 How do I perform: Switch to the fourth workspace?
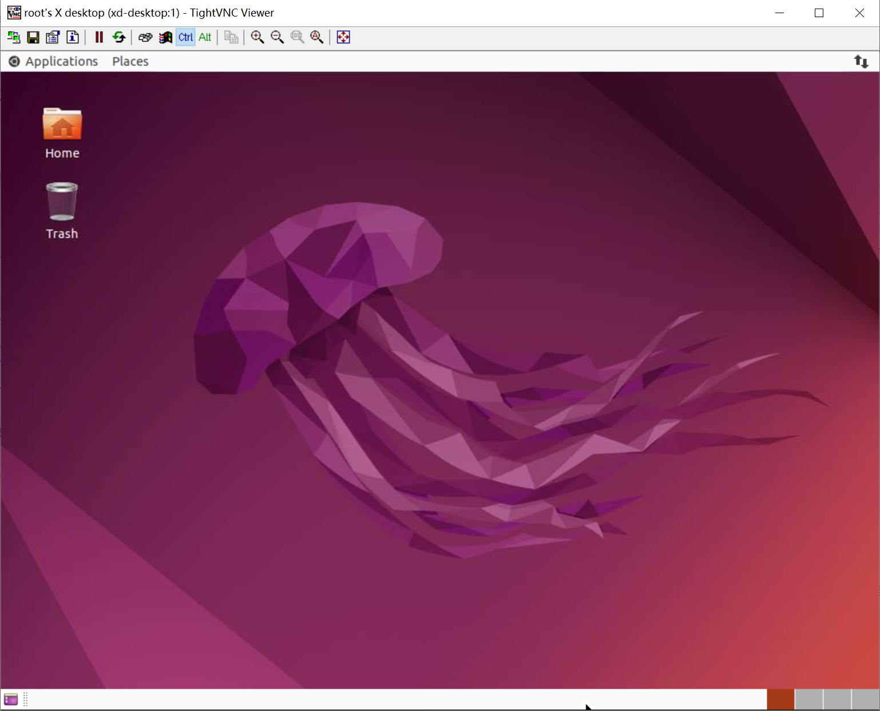(866, 700)
